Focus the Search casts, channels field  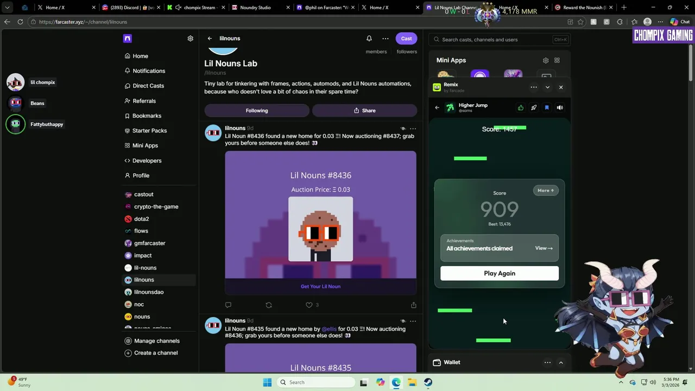tap(498, 40)
